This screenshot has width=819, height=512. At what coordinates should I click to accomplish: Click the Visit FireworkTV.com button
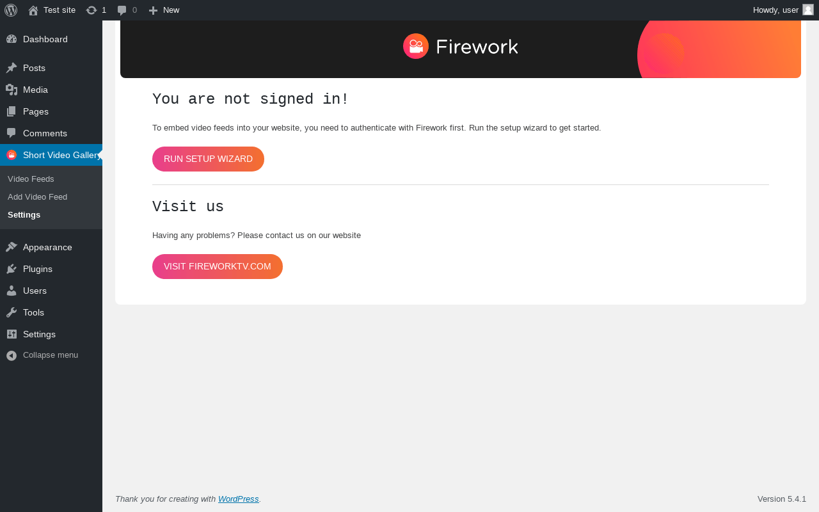coord(218,267)
